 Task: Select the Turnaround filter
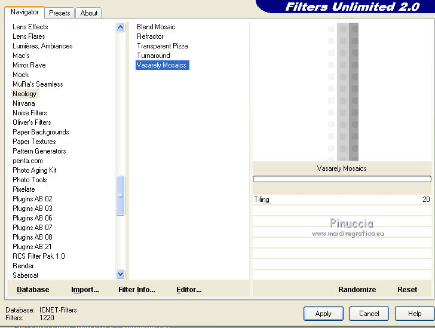click(154, 56)
